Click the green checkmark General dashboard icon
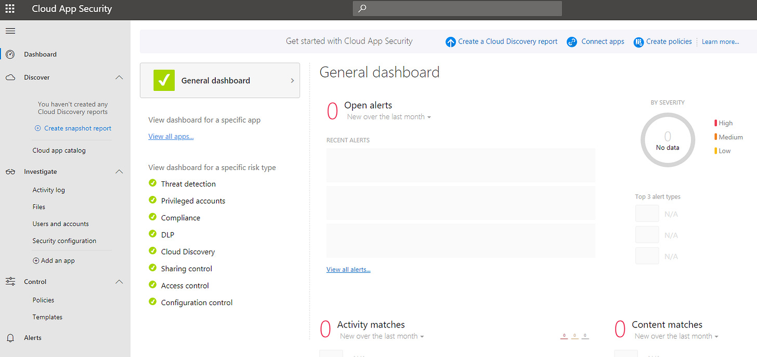 pyautogui.click(x=164, y=80)
